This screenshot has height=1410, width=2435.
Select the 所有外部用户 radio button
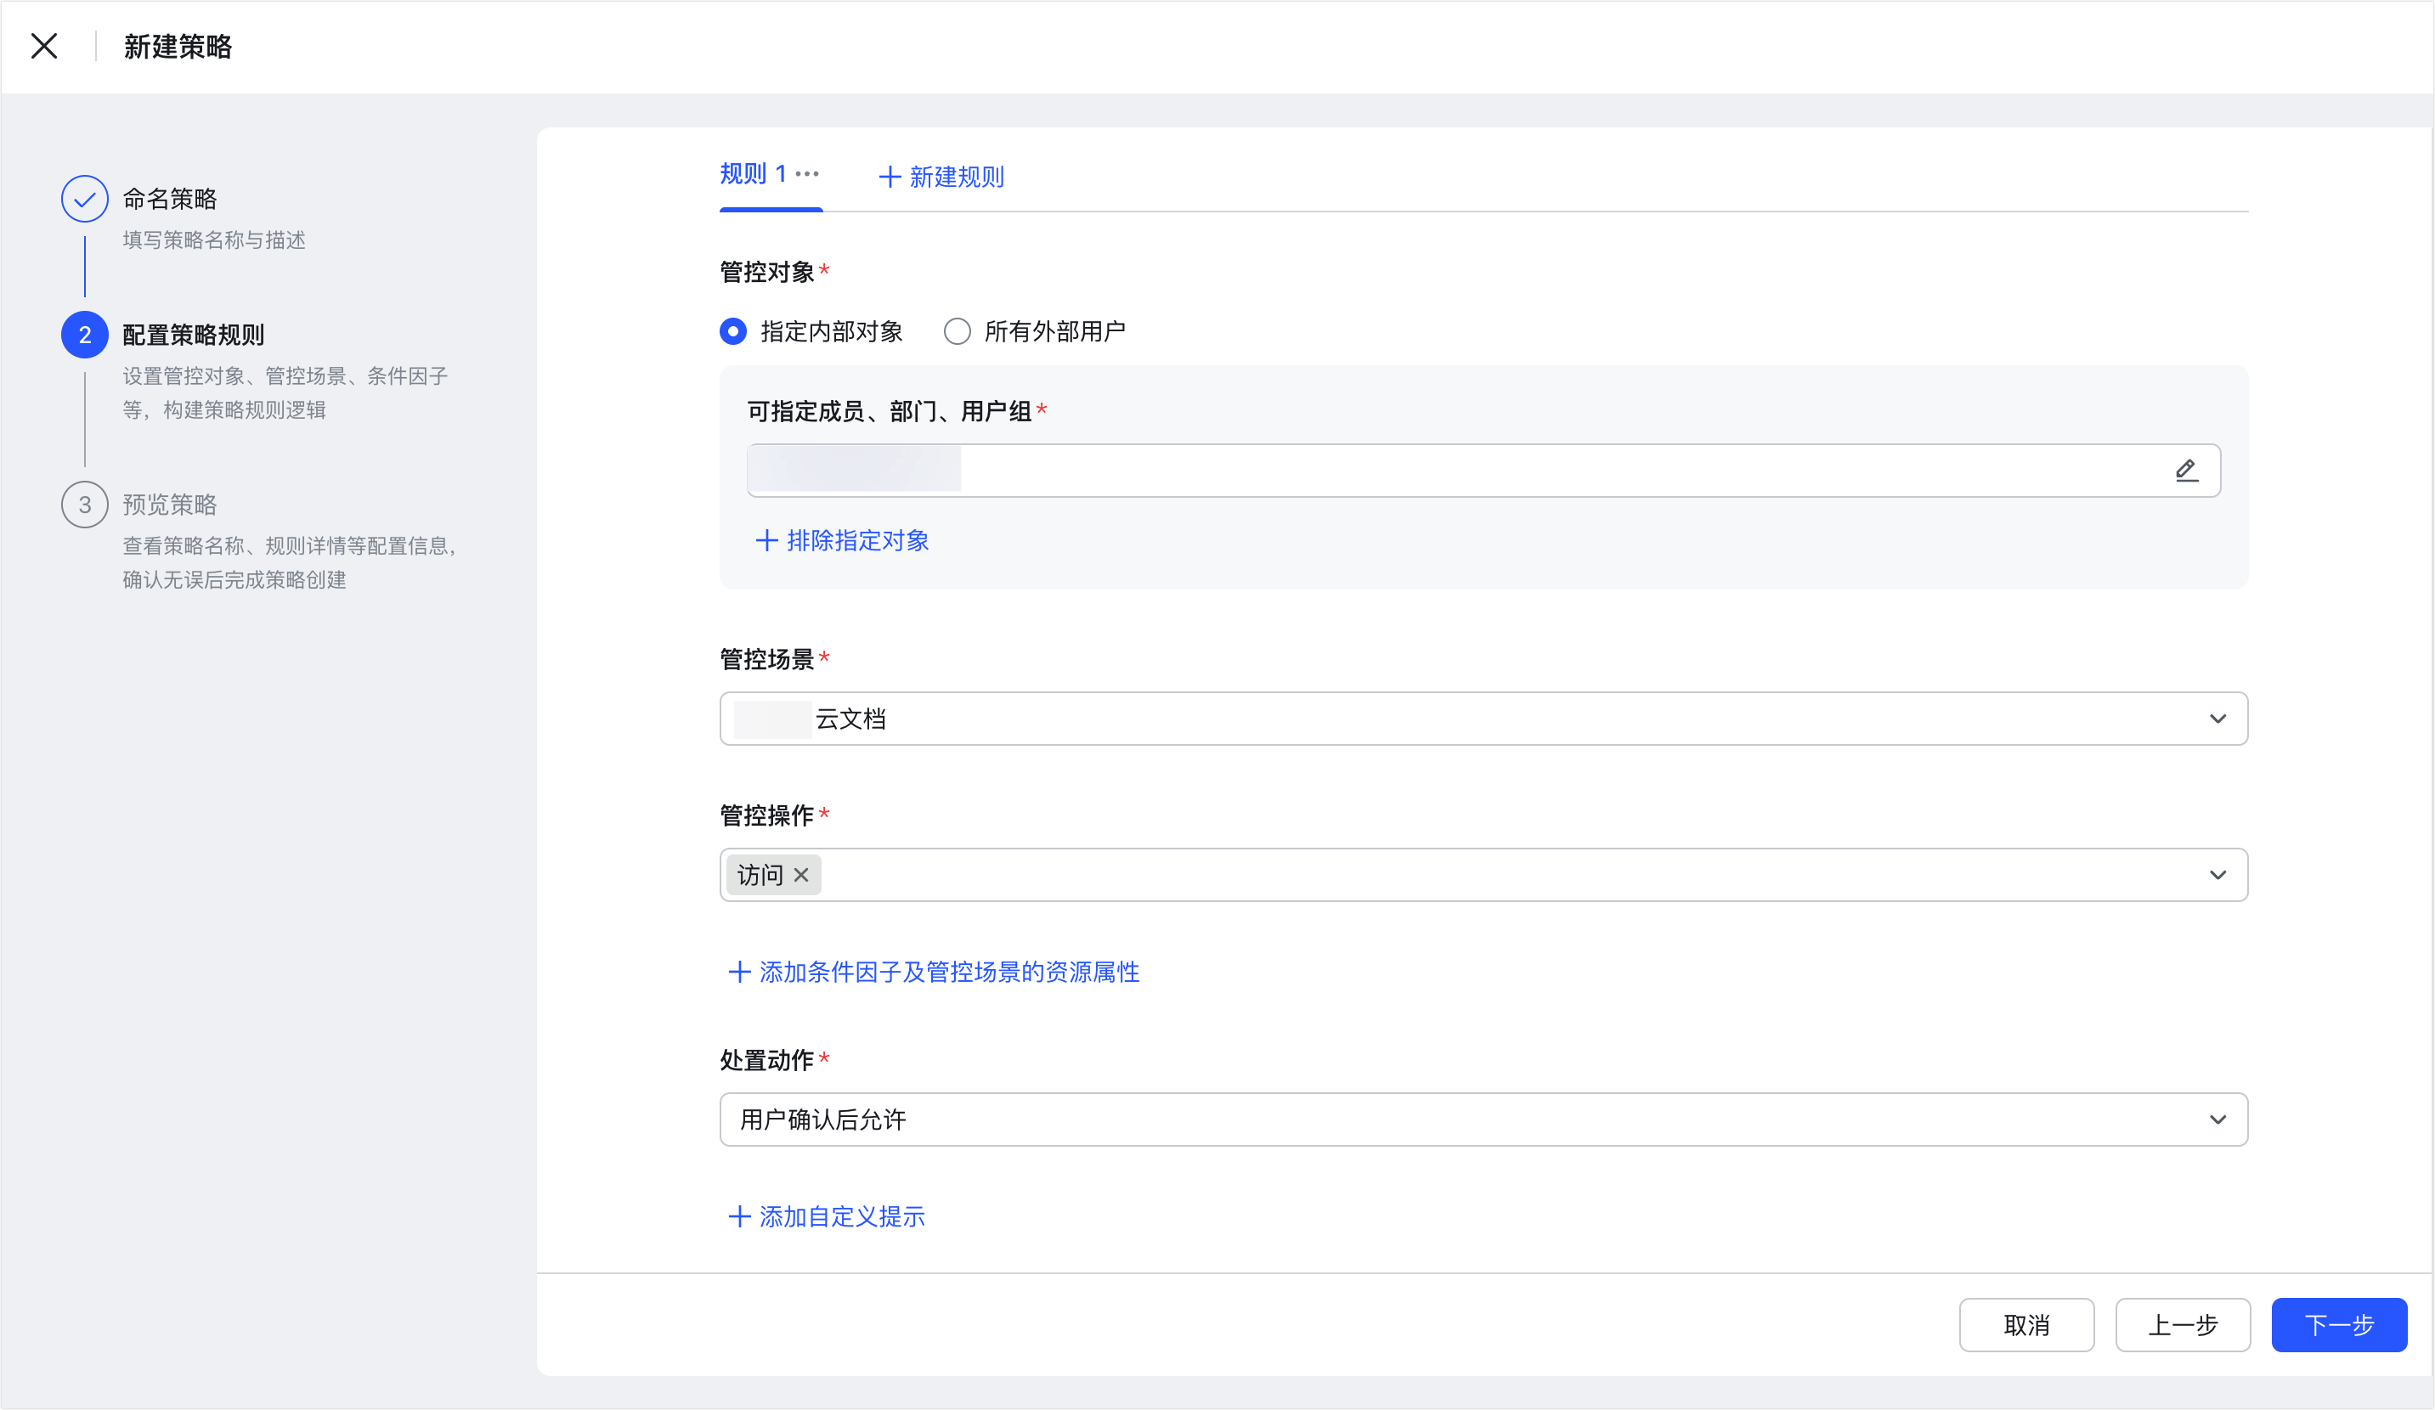coord(957,331)
